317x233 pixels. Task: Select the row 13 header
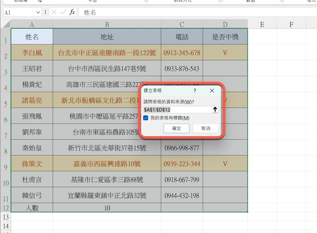pos(6,217)
